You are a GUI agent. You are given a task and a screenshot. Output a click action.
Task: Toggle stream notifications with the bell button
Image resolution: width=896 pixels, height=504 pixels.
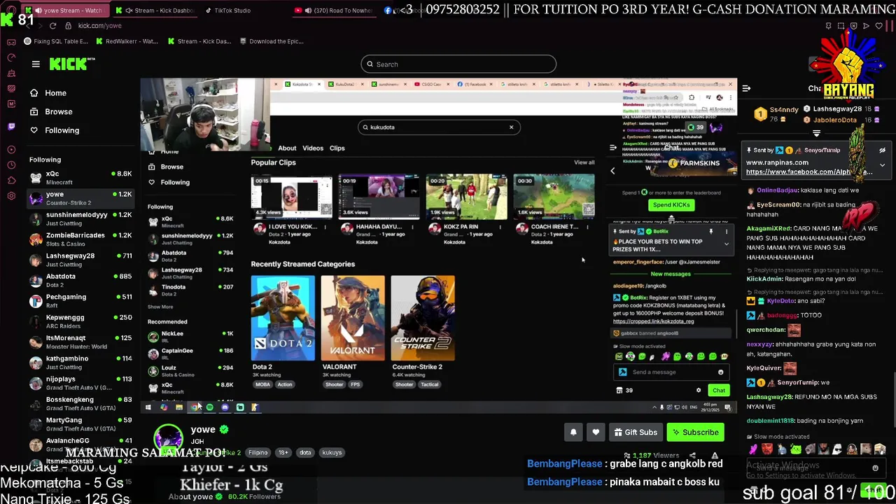tap(573, 432)
